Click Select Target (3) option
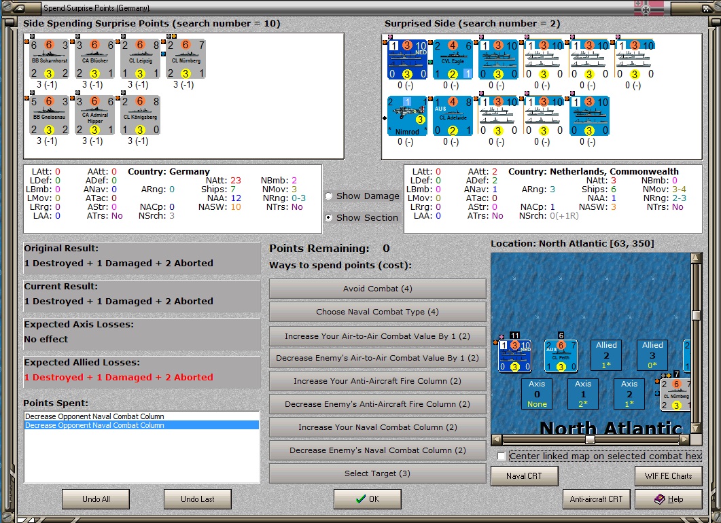This screenshot has height=523, width=721. [378, 473]
